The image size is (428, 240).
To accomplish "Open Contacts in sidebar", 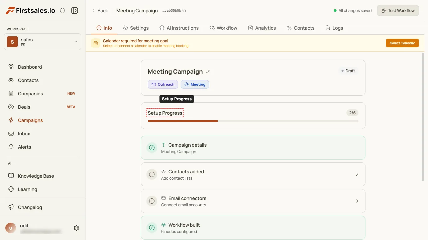I will coord(42,80).
